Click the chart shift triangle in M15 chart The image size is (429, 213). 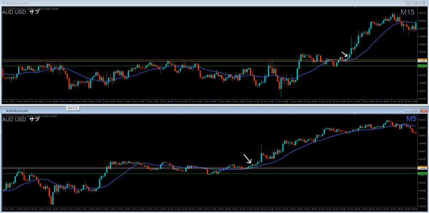point(355,8)
